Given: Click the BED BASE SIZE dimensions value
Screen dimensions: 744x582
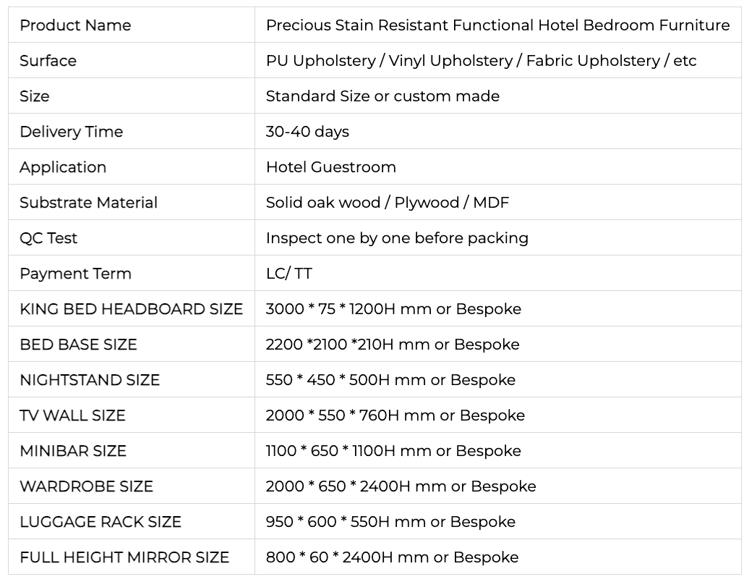Looking at the screenshot, I should click(x=392, y=345).
